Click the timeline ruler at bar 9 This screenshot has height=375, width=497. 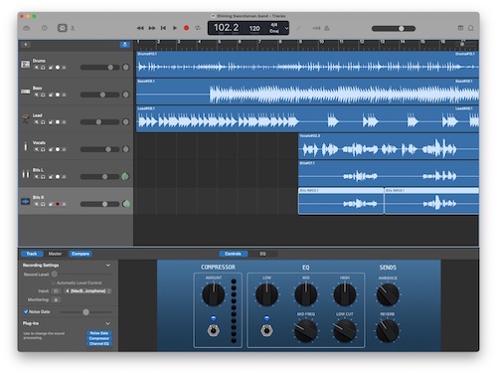(x=300, y=43)
